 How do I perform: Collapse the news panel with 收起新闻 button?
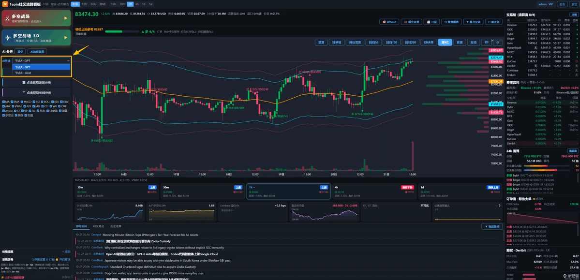pos(491,226)
